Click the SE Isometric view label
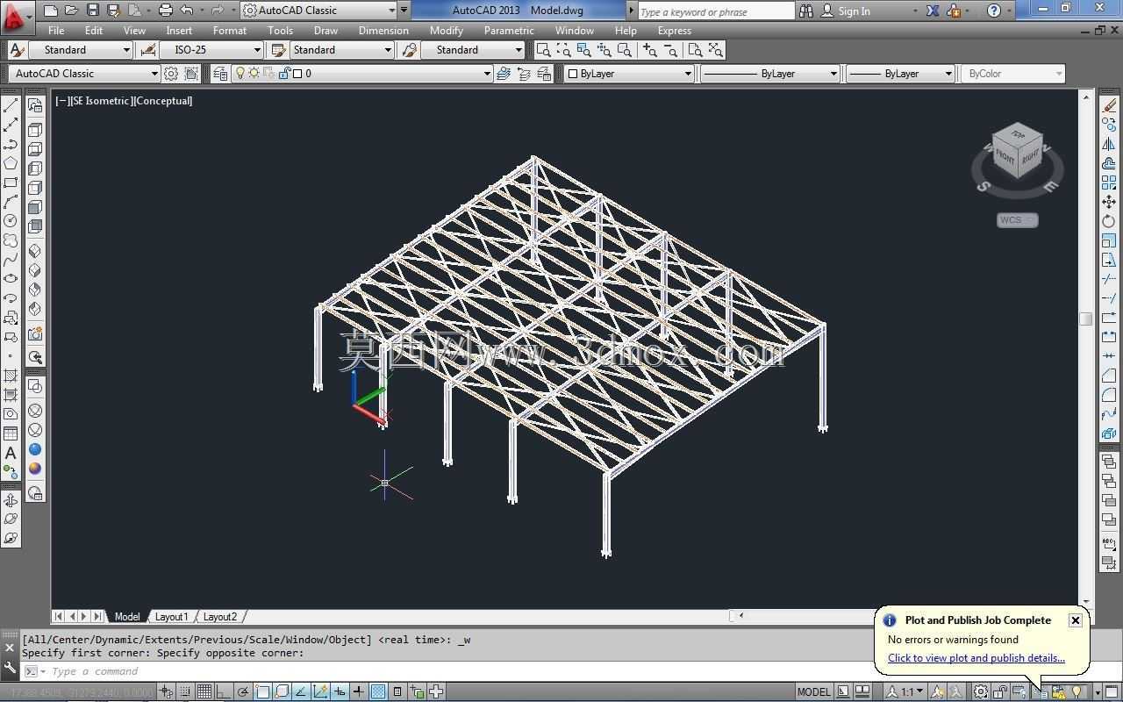This screenshot has width=1123, height=702. tap(102, 101)
